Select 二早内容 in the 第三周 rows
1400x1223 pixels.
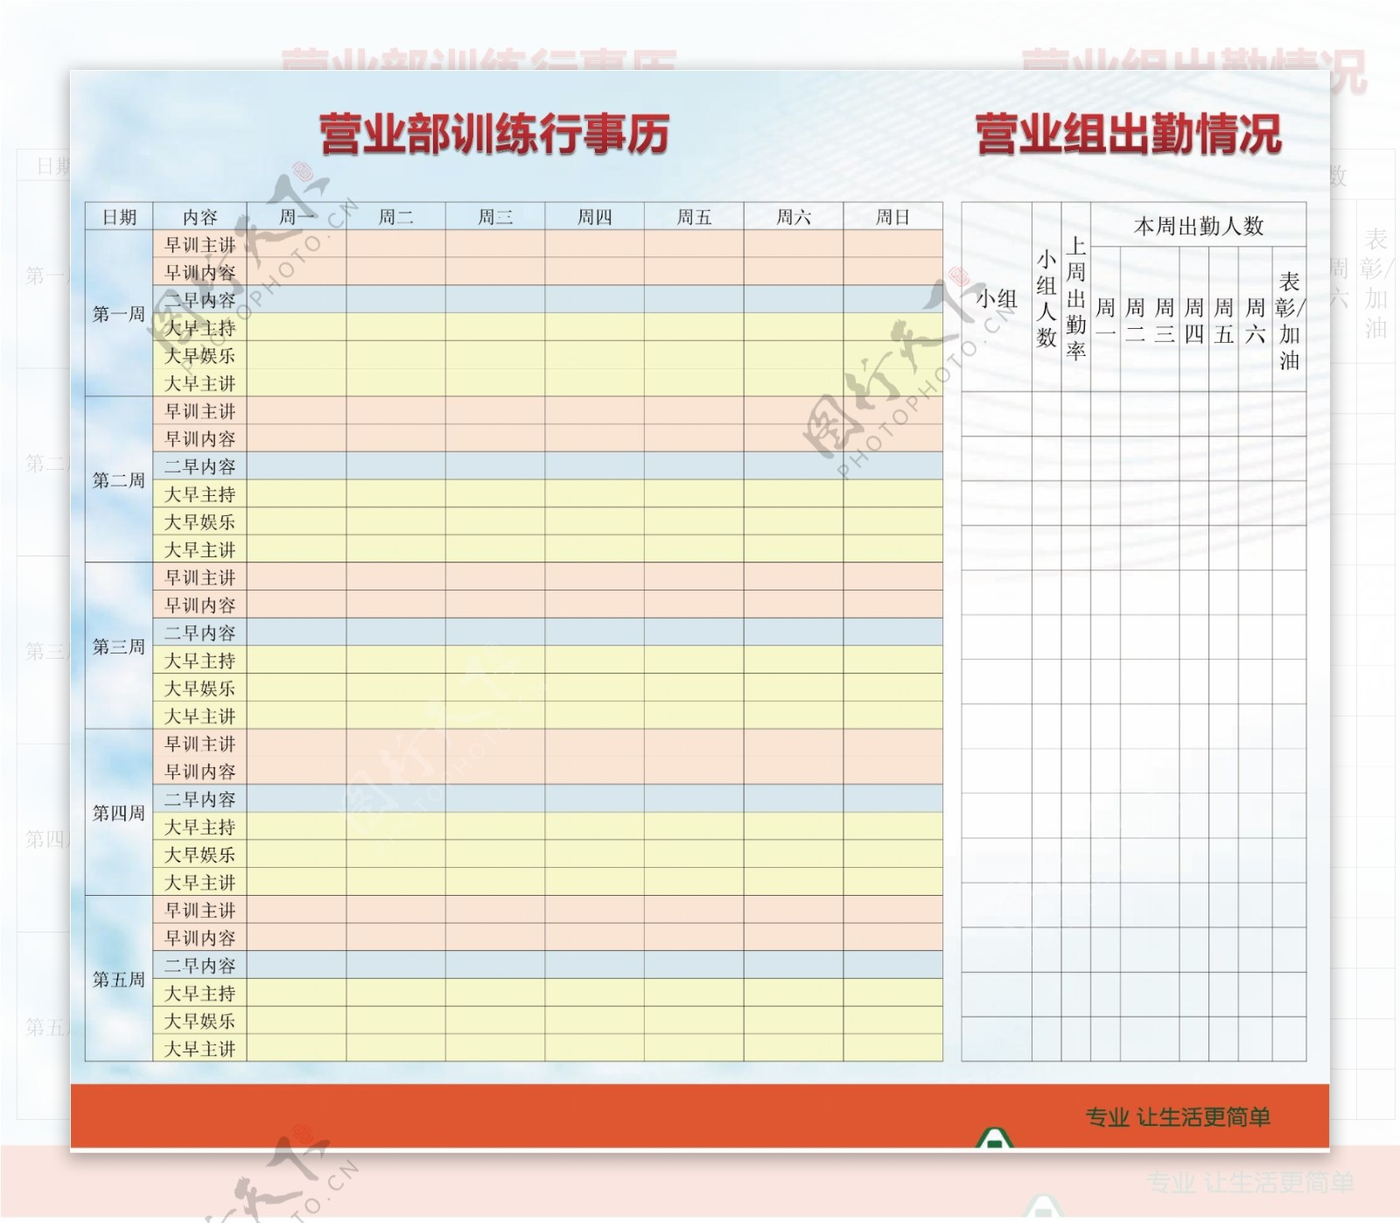(x=200, y=632)
